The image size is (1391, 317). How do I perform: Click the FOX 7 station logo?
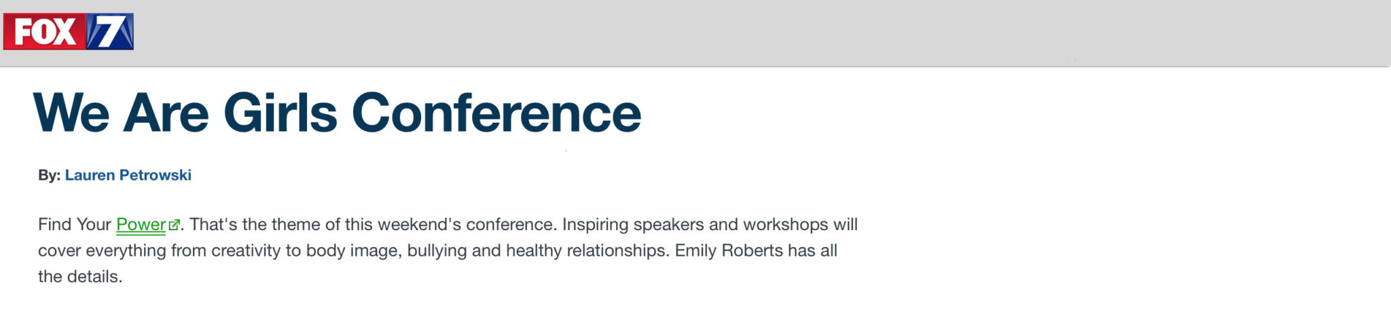pyautogui.click(x=69, y=31)
